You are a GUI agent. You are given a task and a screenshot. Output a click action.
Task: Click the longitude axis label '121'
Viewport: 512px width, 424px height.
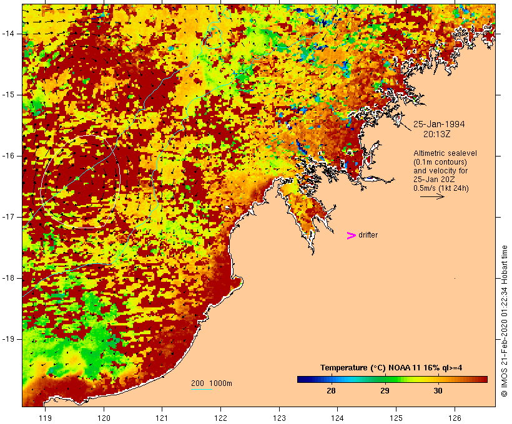pos(162,418)
